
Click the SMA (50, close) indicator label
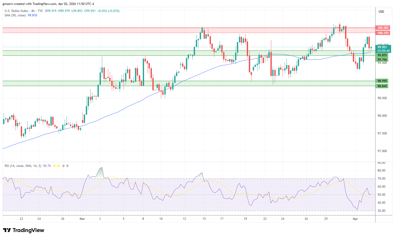coord(15,15)
